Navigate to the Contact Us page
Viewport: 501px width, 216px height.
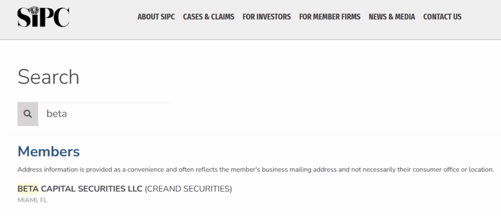point(442,17)
